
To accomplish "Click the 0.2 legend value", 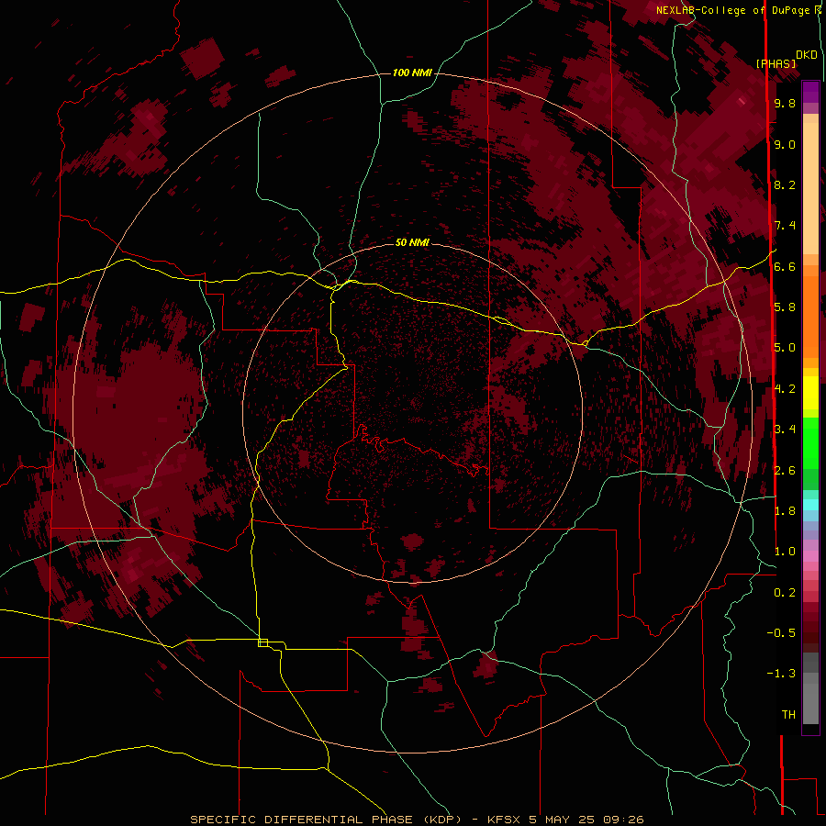I will tap(785, 593).
